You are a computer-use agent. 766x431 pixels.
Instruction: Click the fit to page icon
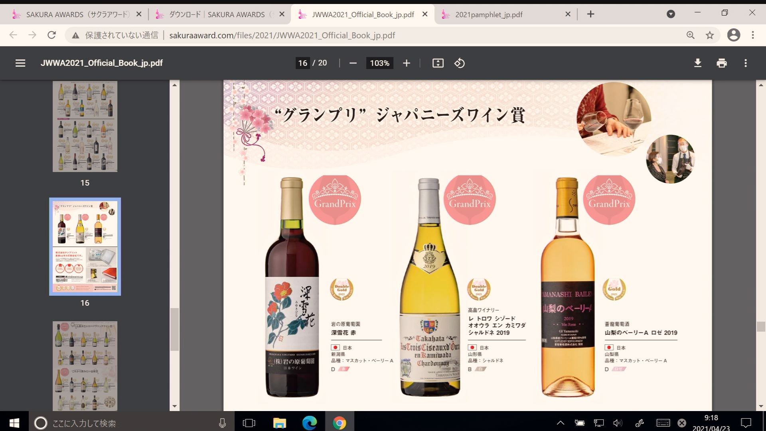438,63
